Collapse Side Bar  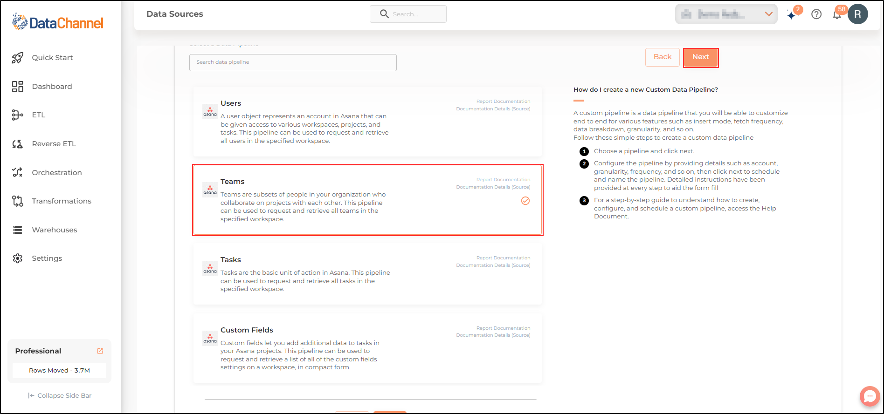click(60, 396)
